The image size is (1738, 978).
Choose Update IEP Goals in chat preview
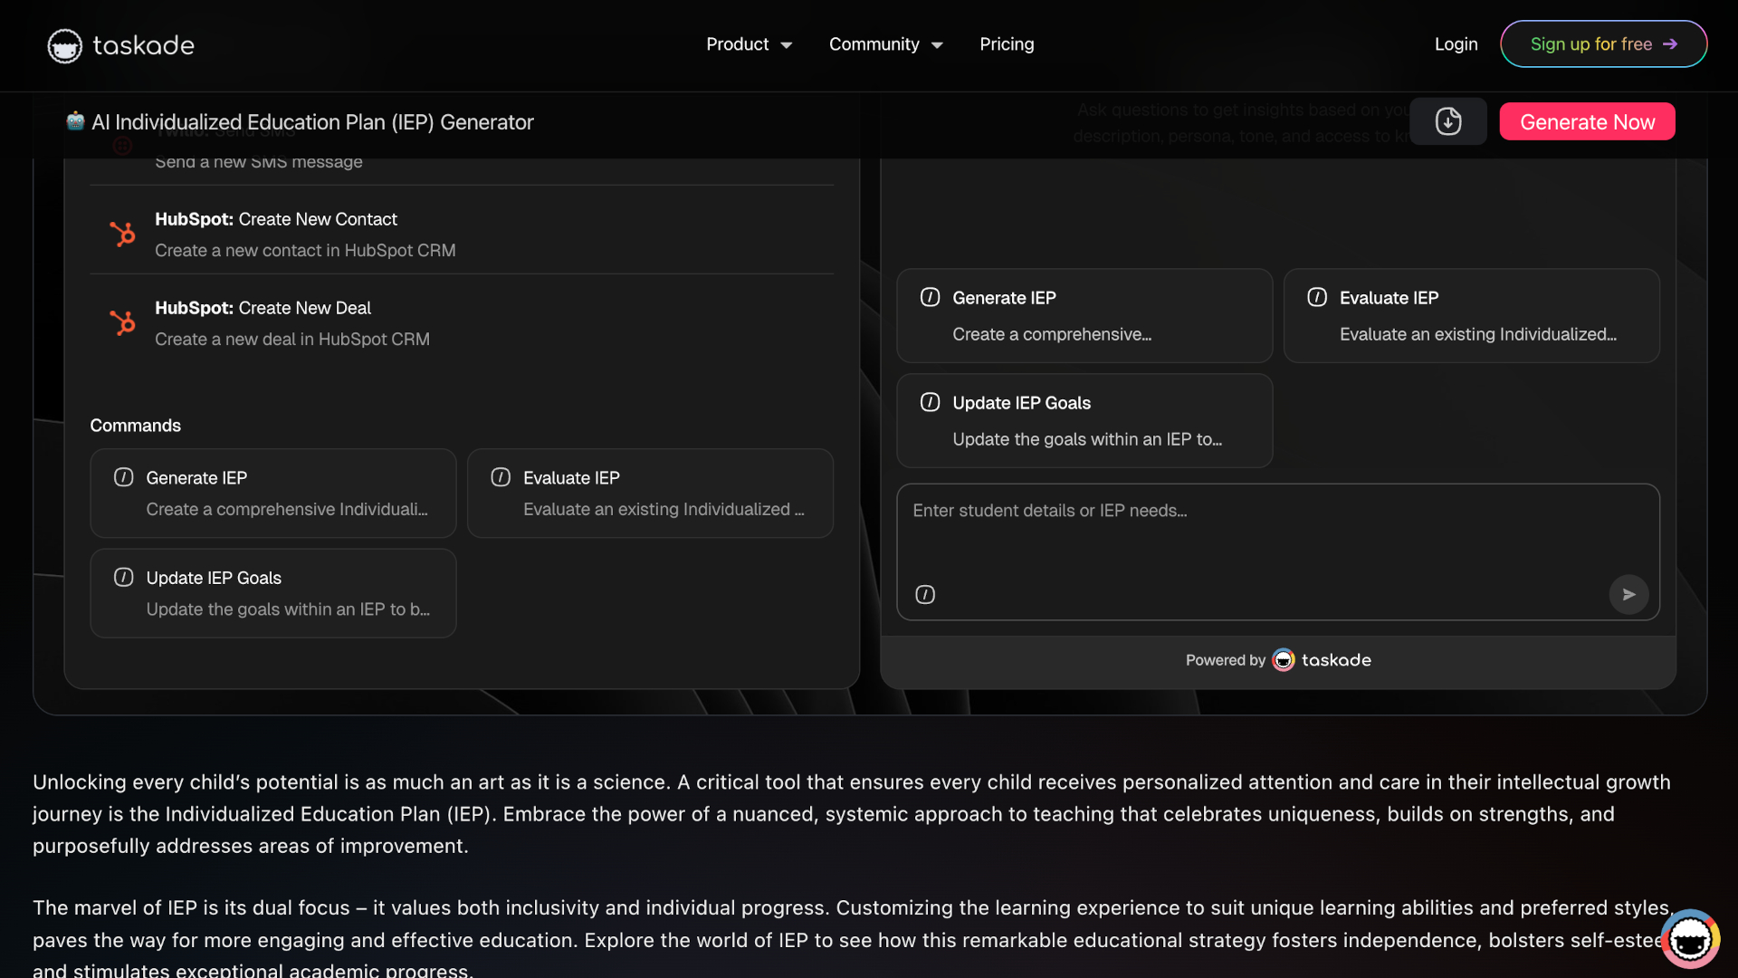pos(1084,421)
